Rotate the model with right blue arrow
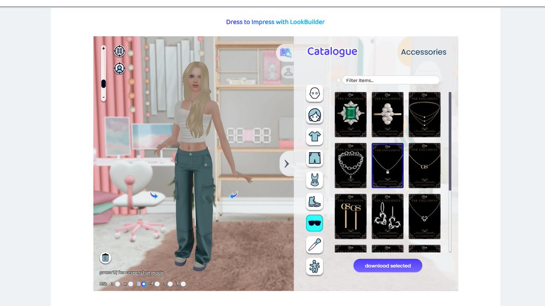Screen dimensions: 545x306 233,195
